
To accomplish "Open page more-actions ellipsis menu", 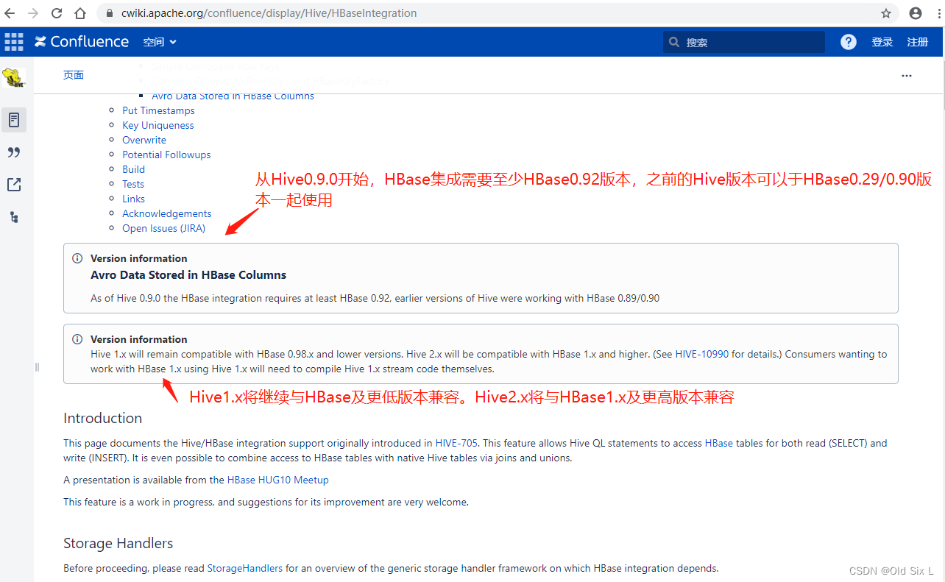I will [x=907, y=76].
